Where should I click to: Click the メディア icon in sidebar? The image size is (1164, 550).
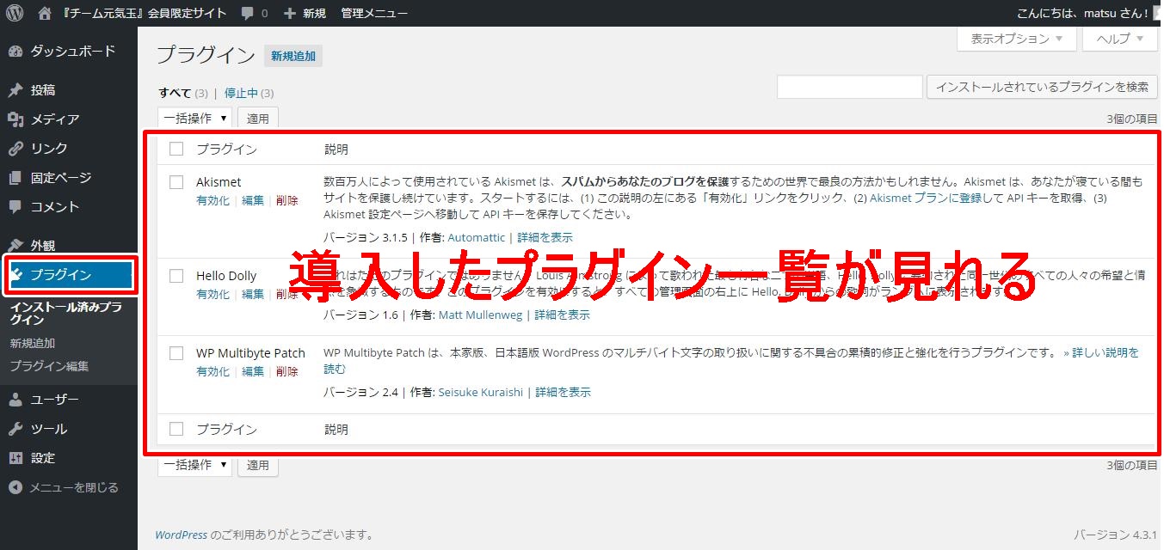coord(15,119)
